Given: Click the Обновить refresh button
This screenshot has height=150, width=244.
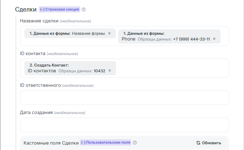Looking at the screenshot, I should (209, 143).
